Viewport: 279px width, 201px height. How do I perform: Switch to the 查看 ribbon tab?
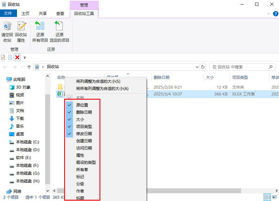60,13
